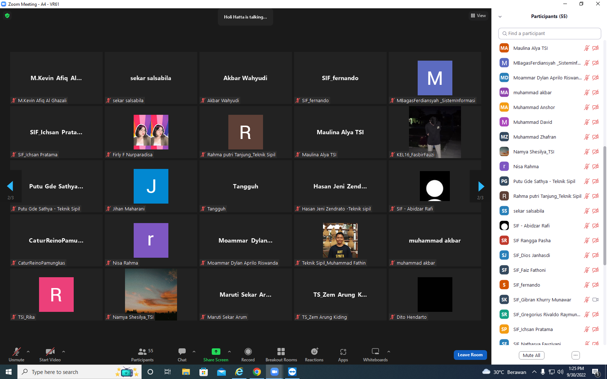Toggle the Participants panel button
The width and height of the screenshot is (607, 379).
pos(142,354)
